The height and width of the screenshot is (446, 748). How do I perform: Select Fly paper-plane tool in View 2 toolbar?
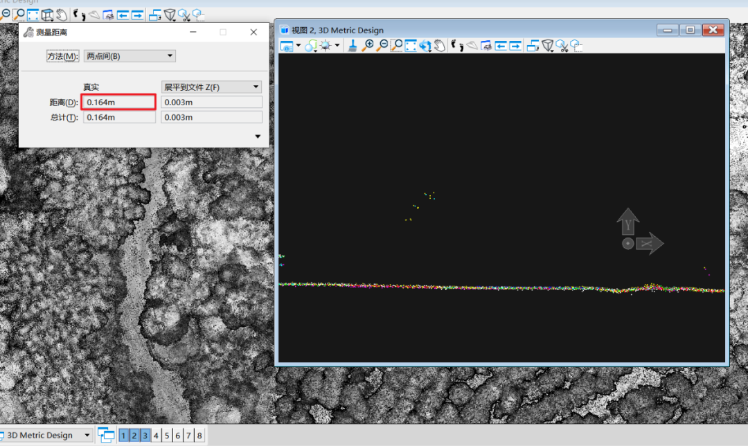[472, 46]
